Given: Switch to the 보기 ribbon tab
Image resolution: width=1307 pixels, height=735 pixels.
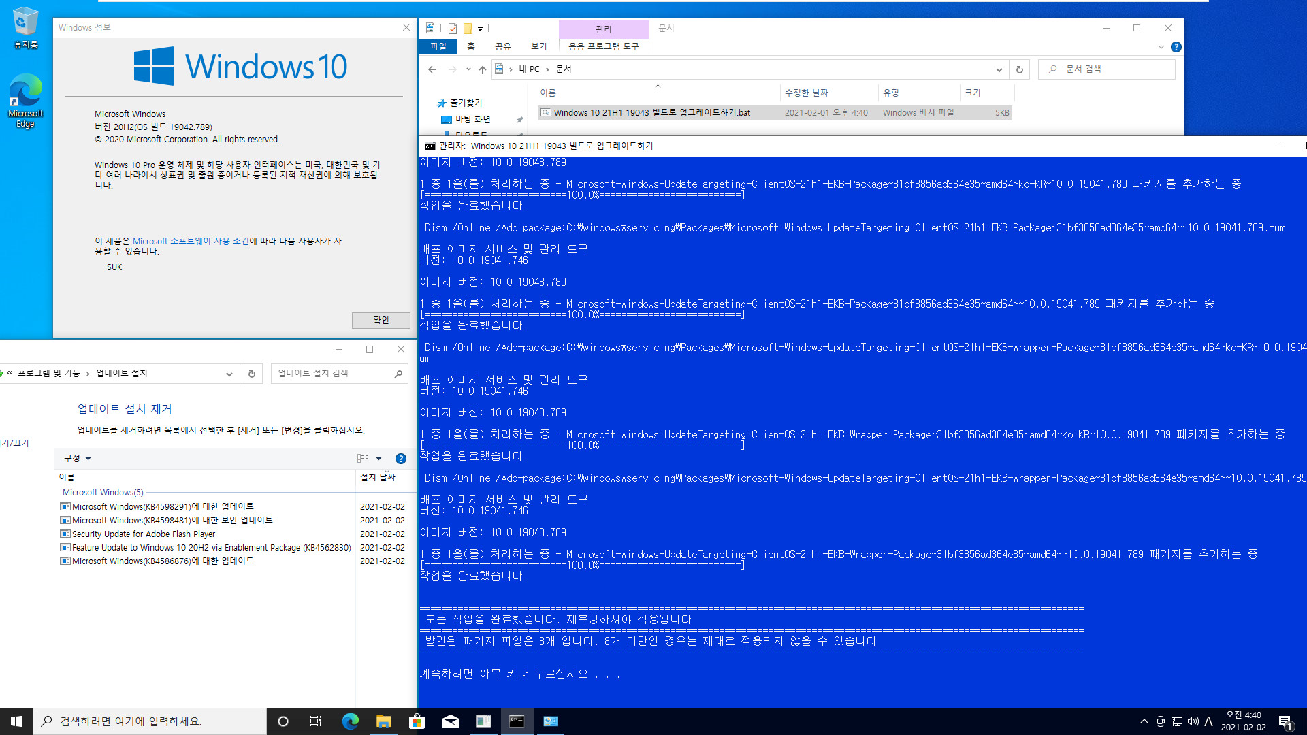Looking at the screenshot, I should (x=538, y=46).
